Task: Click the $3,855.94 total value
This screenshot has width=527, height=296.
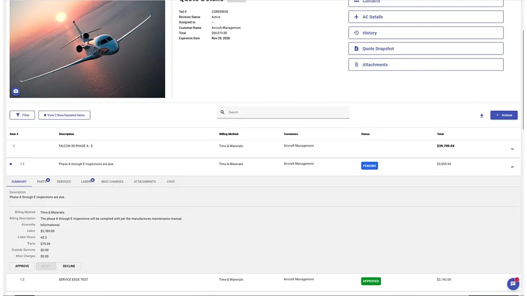Action: click(444, 164)
